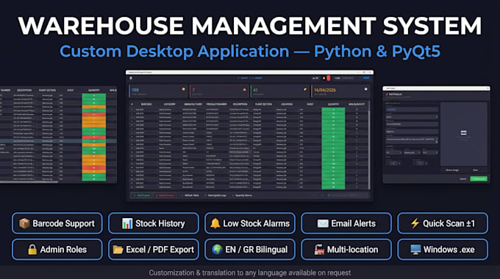The image size is (500, 279).
Task: Click Clear below image preview in dialog
Action: [x=476, y=170]
